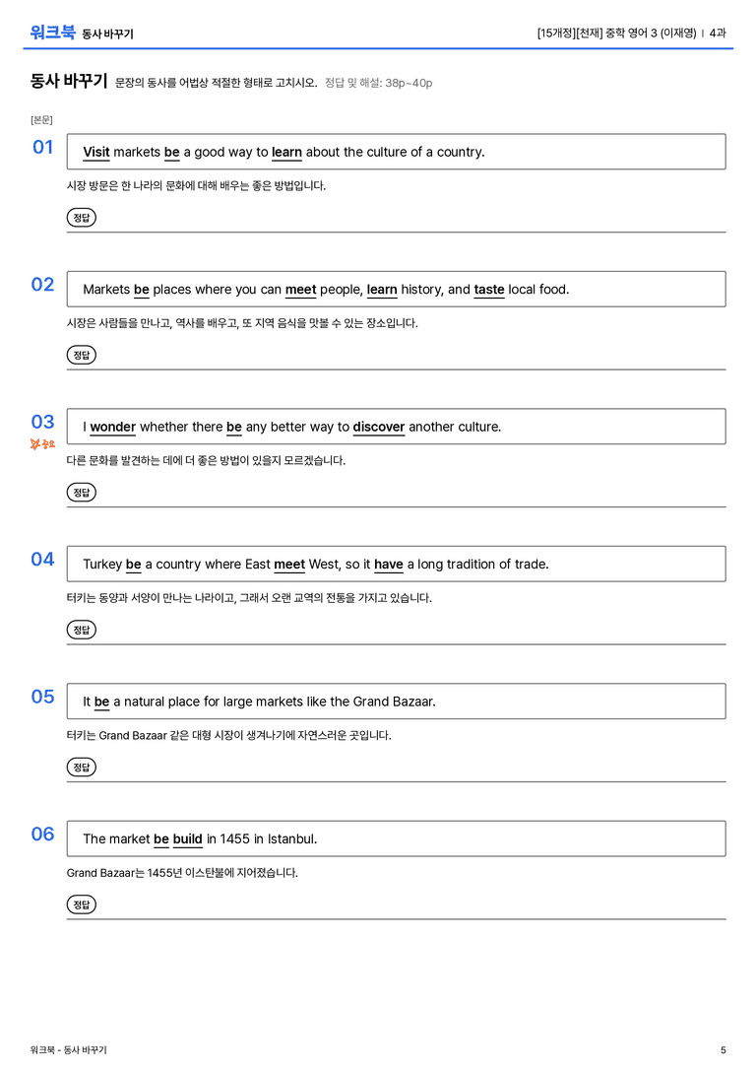Click underlined word "Visit" in sentence 01
The image size is (756, 1071).
pyautogui.click(x=96, y=153)
